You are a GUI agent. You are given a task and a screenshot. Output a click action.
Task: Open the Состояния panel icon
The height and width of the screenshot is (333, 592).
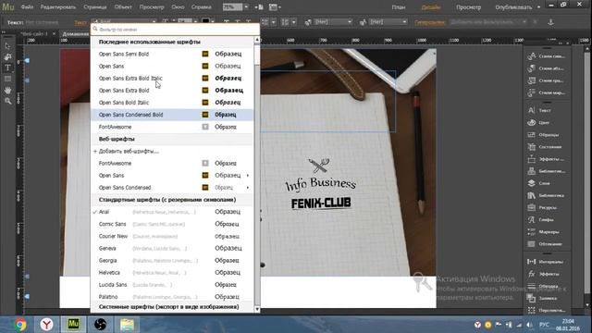(x=532, y=147)
